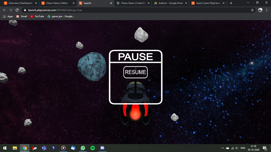The height and width of the screenshot is (152, 271).
Task: Open the volume control in system tray
Action: point(237,148)
